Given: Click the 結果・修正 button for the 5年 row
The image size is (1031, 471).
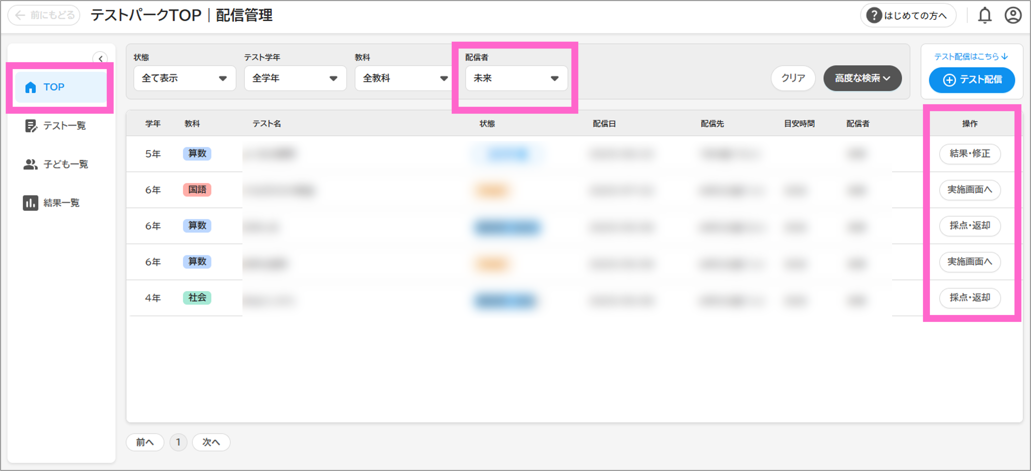Looking at the screenshot, I should 969,154.
